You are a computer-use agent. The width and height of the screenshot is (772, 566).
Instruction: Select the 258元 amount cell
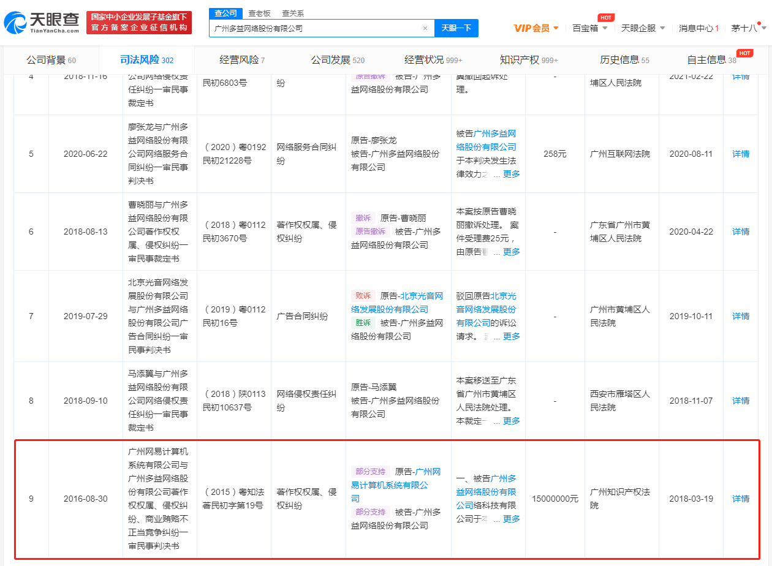[555, 154]
